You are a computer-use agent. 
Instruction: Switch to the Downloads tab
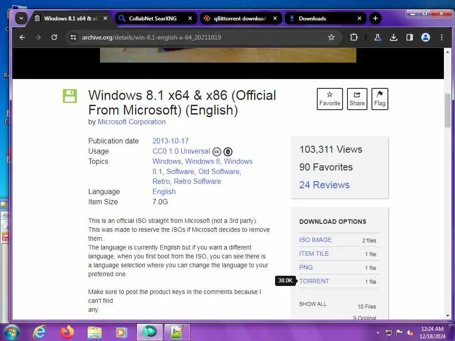coord(312,19)
